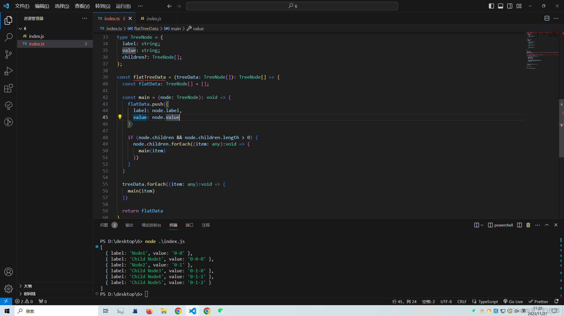Click the lightbulb code action on line 45

[120, 117]
